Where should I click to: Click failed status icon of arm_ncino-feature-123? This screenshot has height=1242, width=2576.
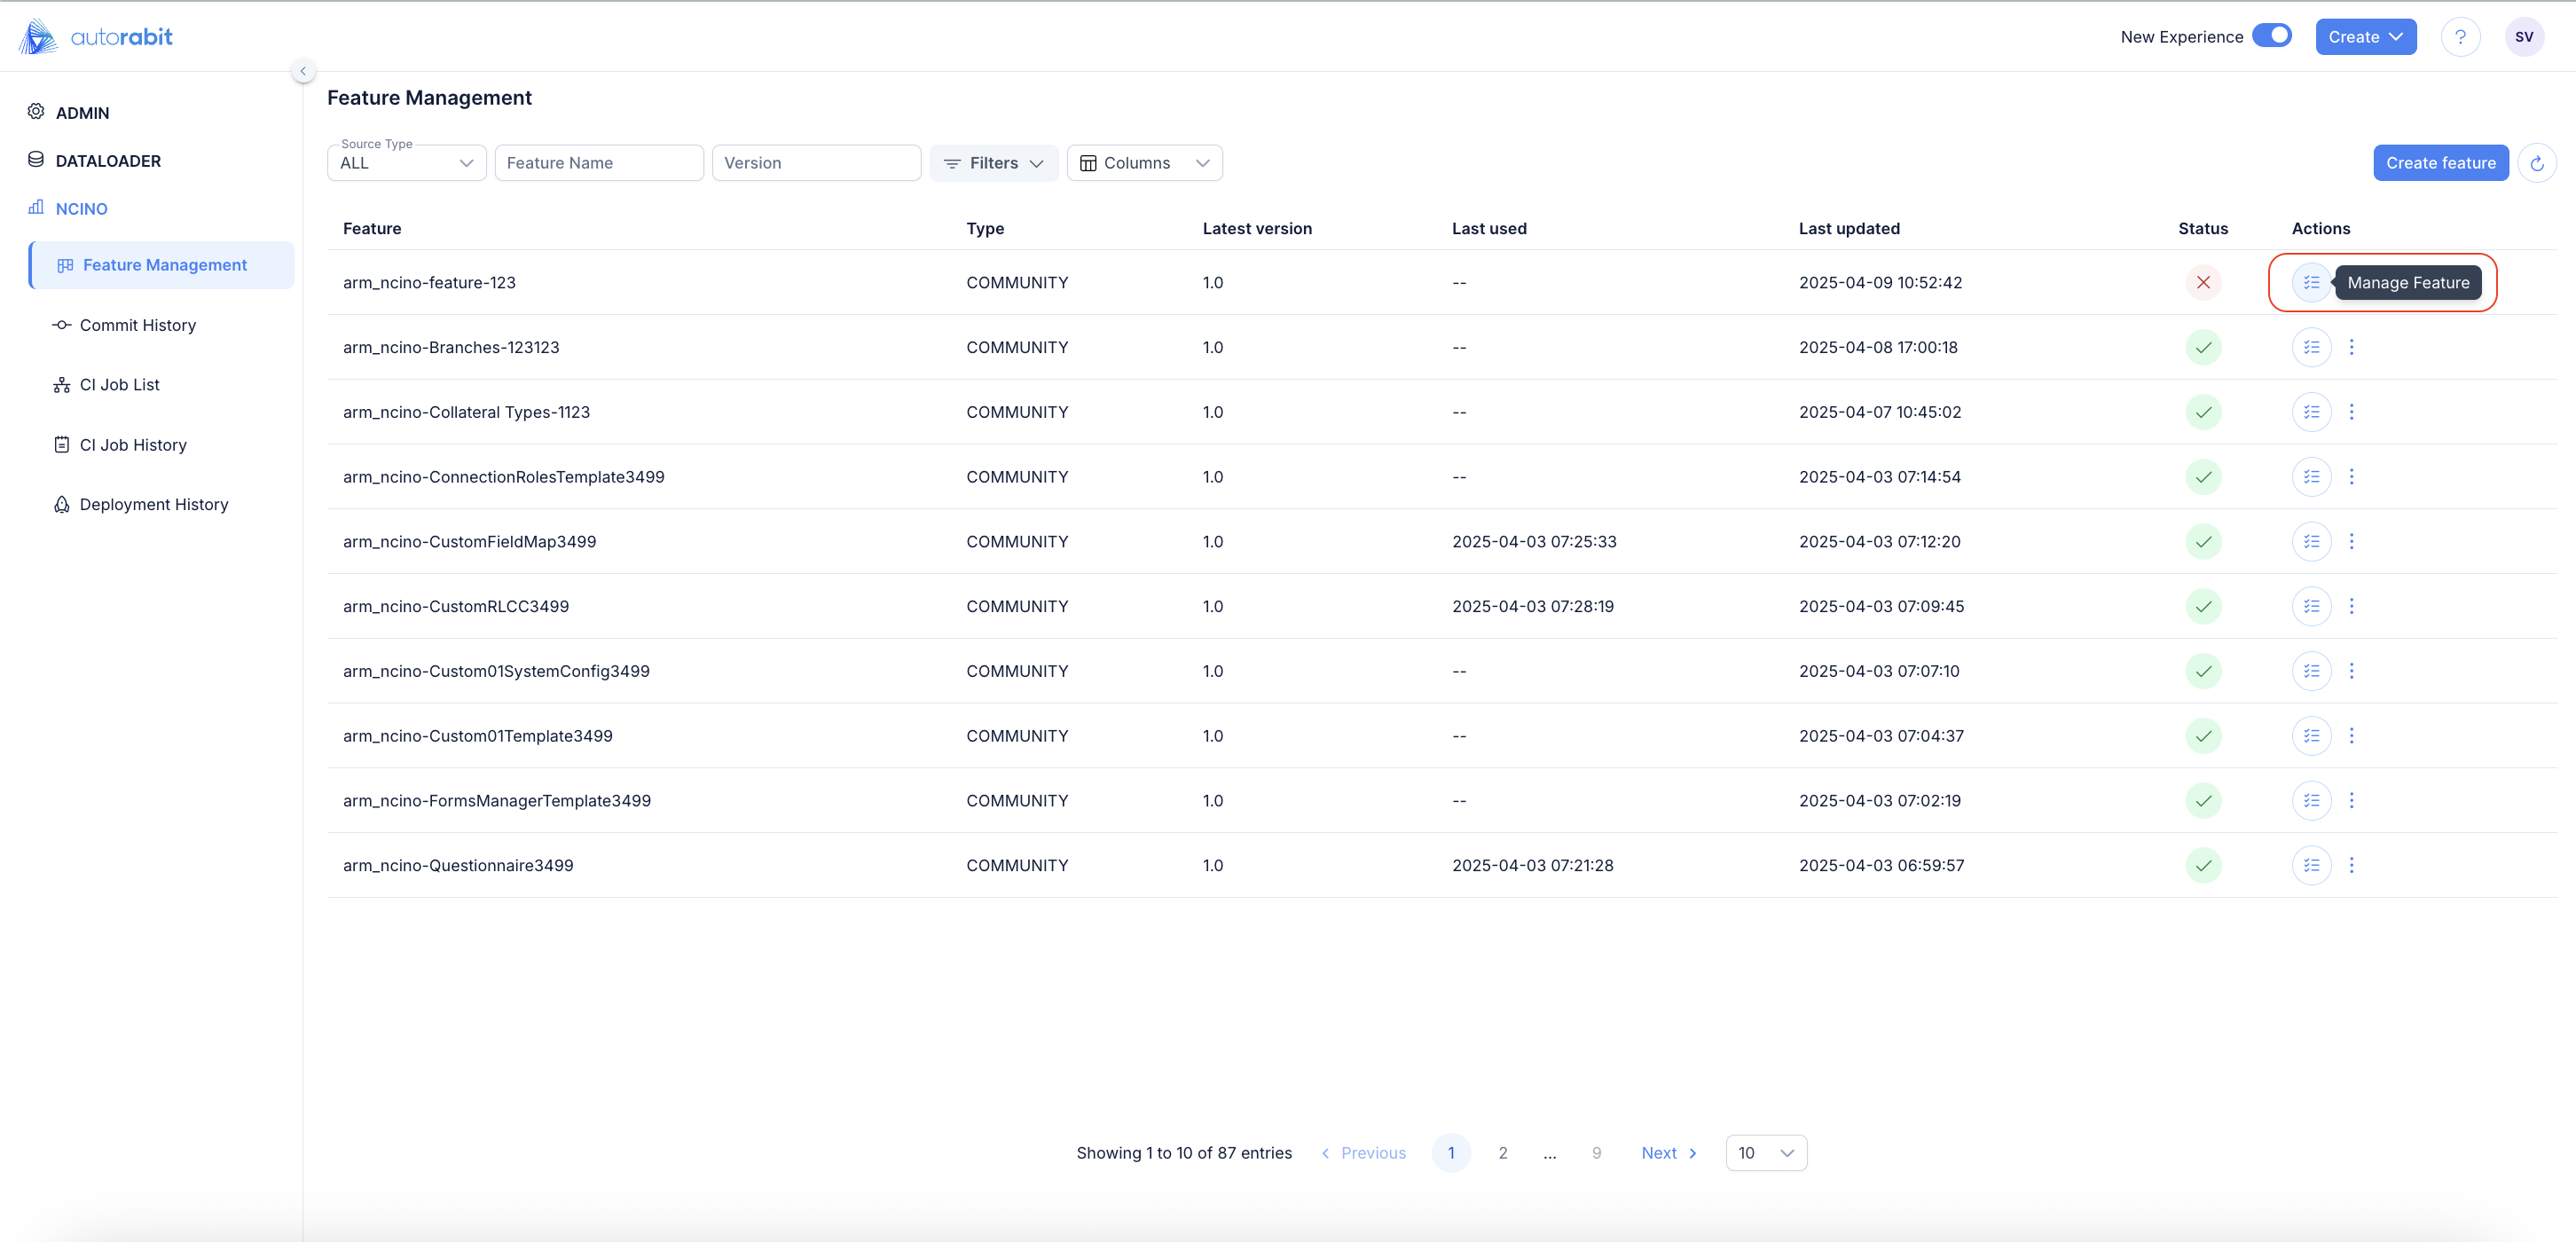[x=2203, y=283]
